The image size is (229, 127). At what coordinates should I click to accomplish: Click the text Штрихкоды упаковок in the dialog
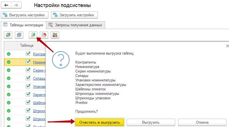click(93, 98)
